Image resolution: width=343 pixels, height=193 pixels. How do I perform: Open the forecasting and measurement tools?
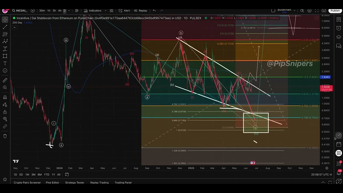pyautogui.click(x=5, y=49)
